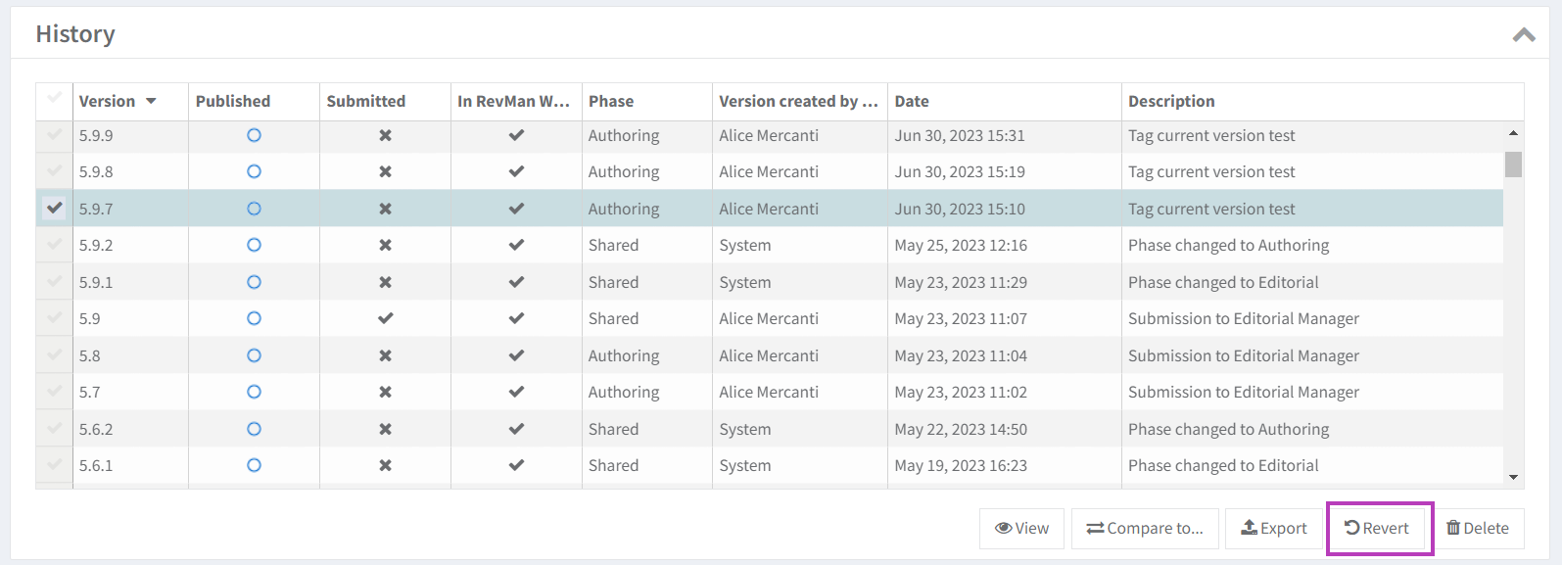Click the Revert version button
The image size is (1562, 565).
1377,528
